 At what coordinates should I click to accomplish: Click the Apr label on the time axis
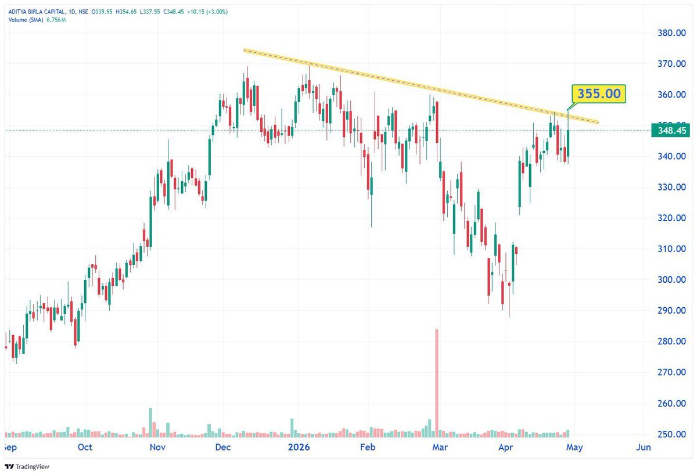[505, 448]
